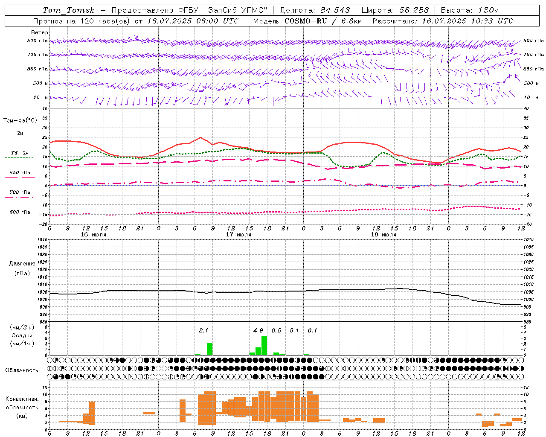Click the '(км)' unit label under convective cloudiness
Screen dimensions: 546x437
click(22, 416)
